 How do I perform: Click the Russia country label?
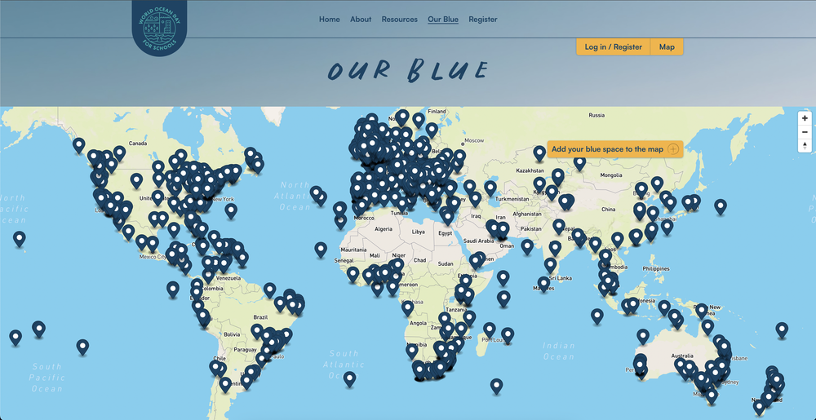click(596, 115)
